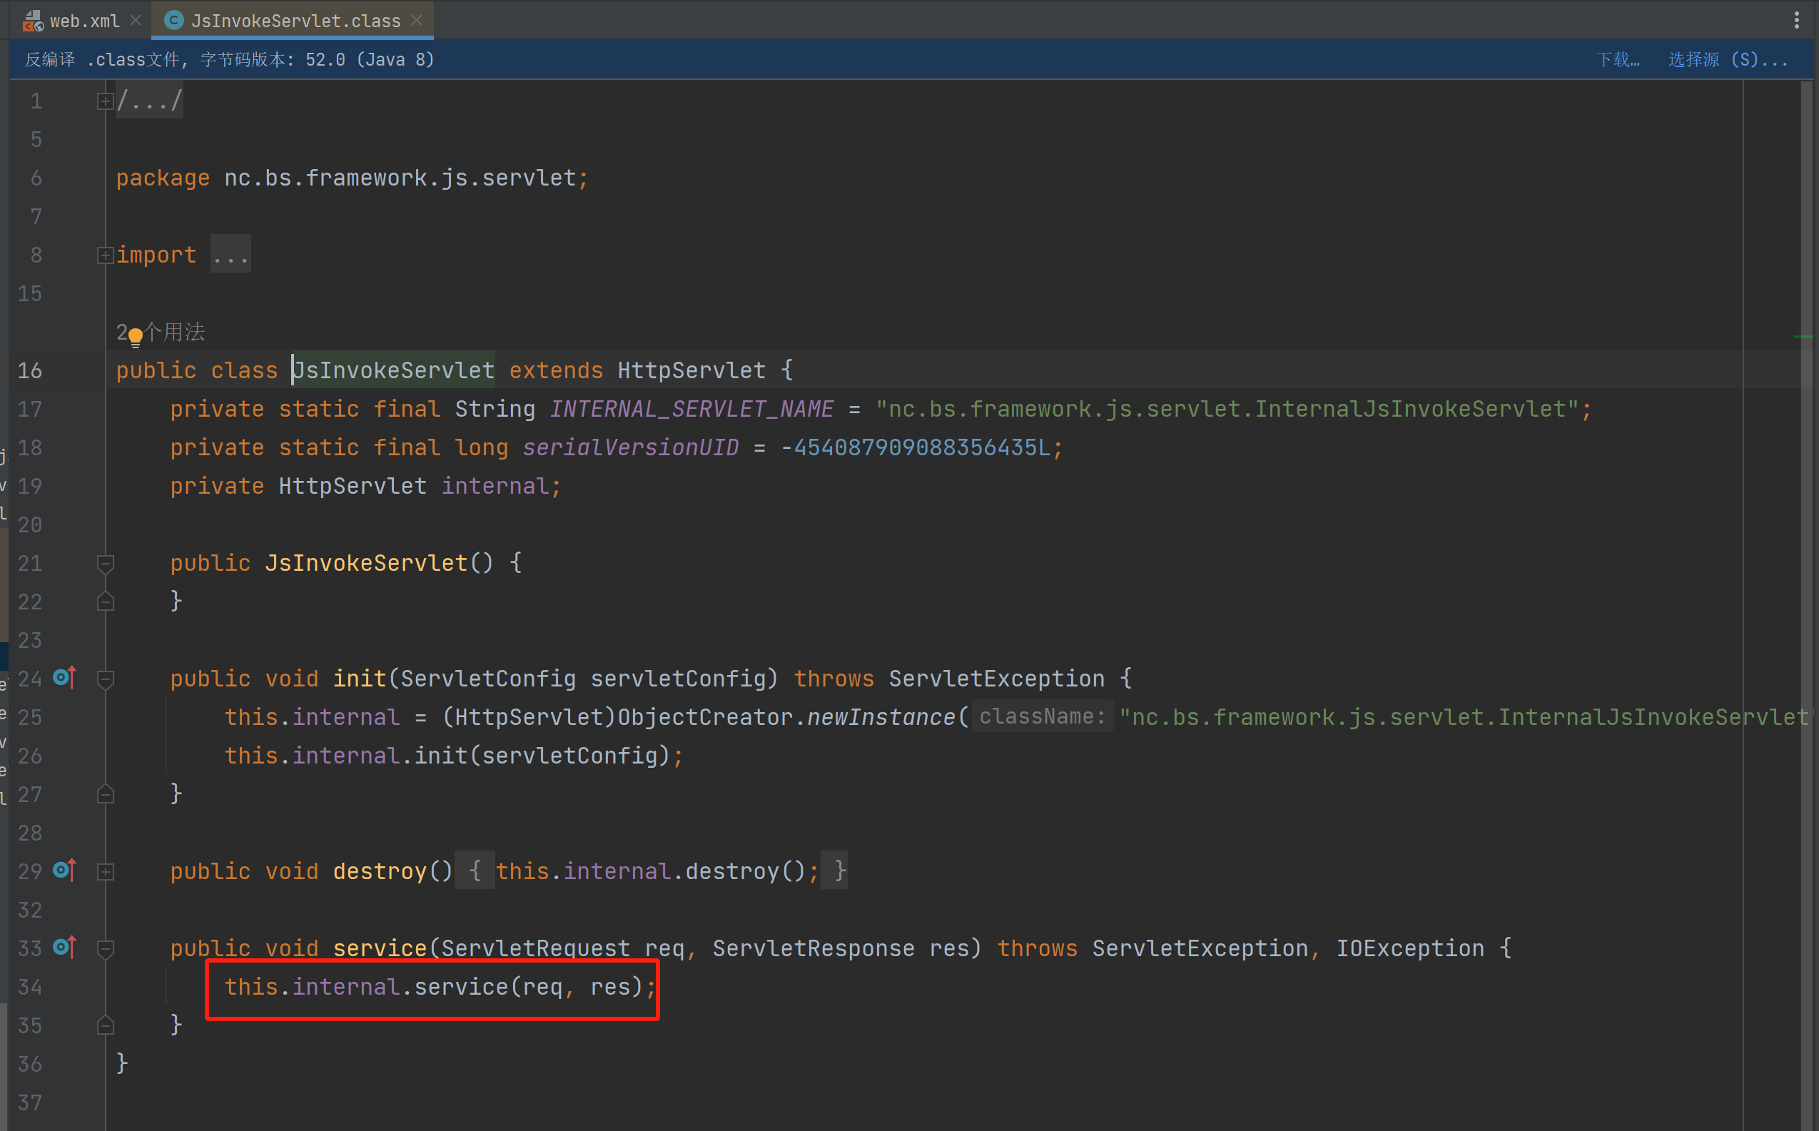Collapse the service method fold marker
1819x1131 pixels.
click(106, 948)
